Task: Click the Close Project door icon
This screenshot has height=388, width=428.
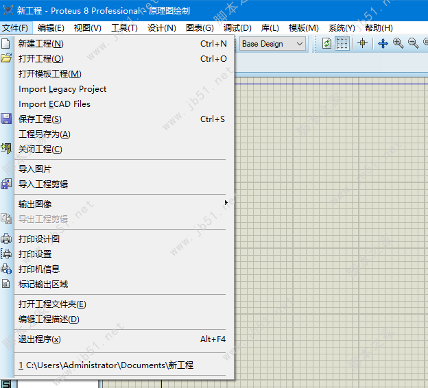Action: [x=6, y=149]
